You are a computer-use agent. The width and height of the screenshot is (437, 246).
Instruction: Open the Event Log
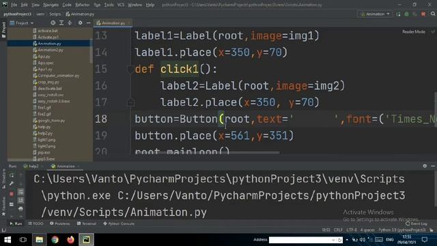417,224
